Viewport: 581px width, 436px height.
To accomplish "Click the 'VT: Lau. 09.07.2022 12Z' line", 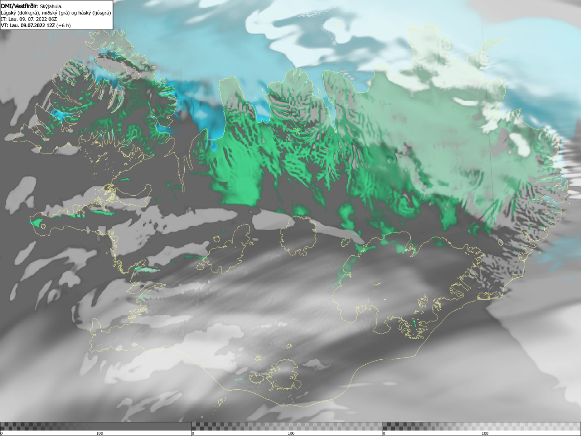I will (35, 25).
